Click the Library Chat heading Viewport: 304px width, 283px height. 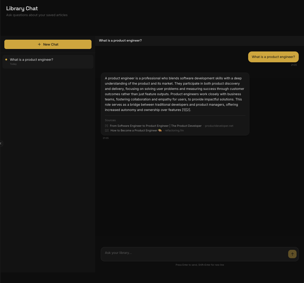[22, 8]
